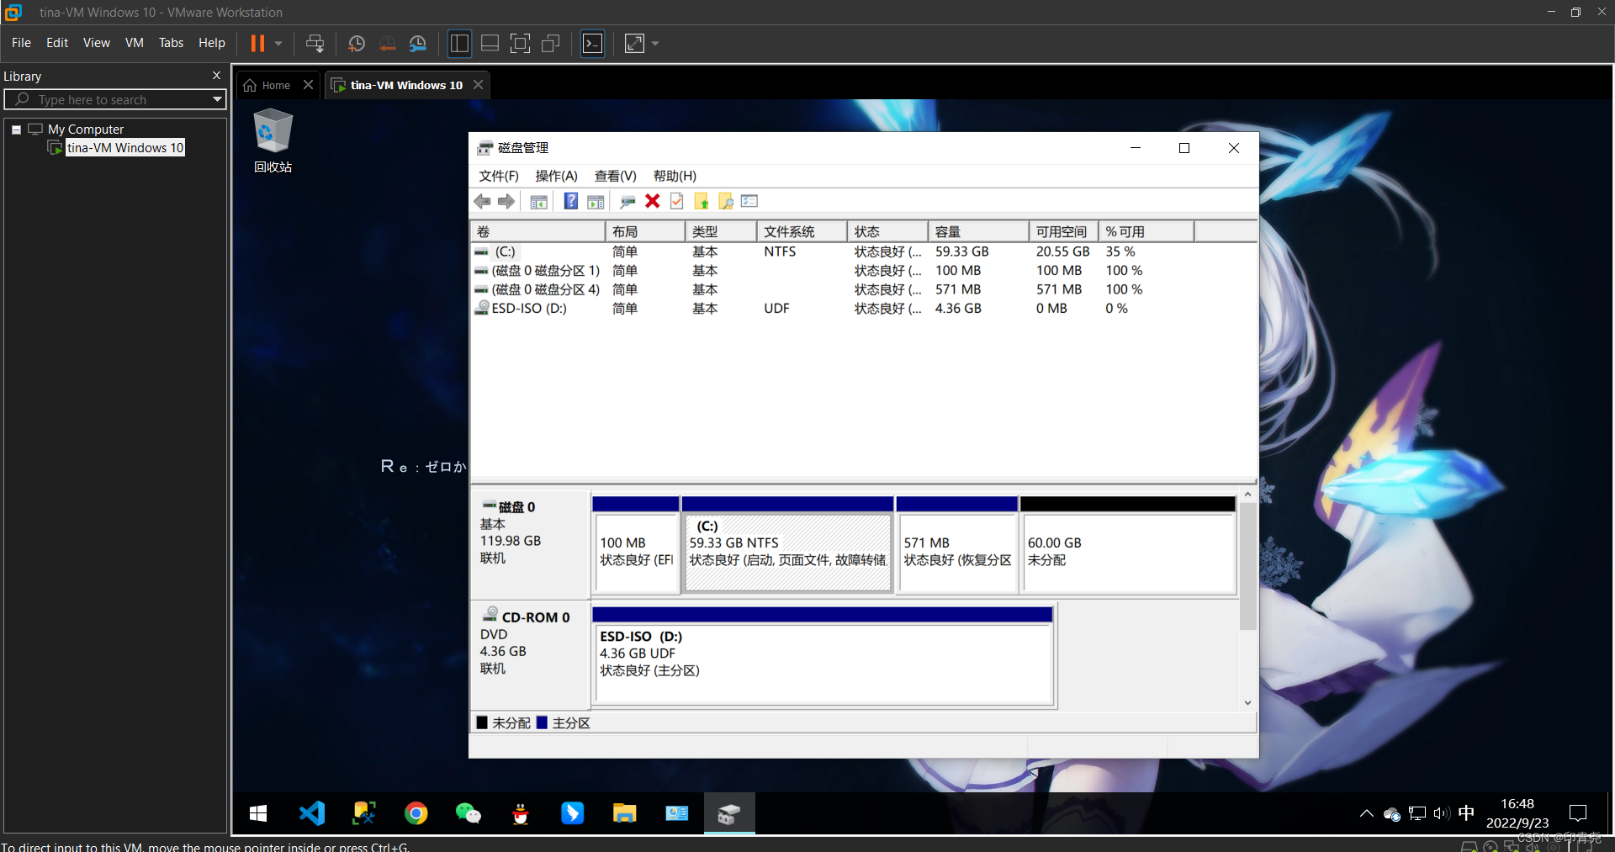Viewport: 1615px width, 852px height.
Task: Sort by 容量 column header
Action: click(977, 231)
